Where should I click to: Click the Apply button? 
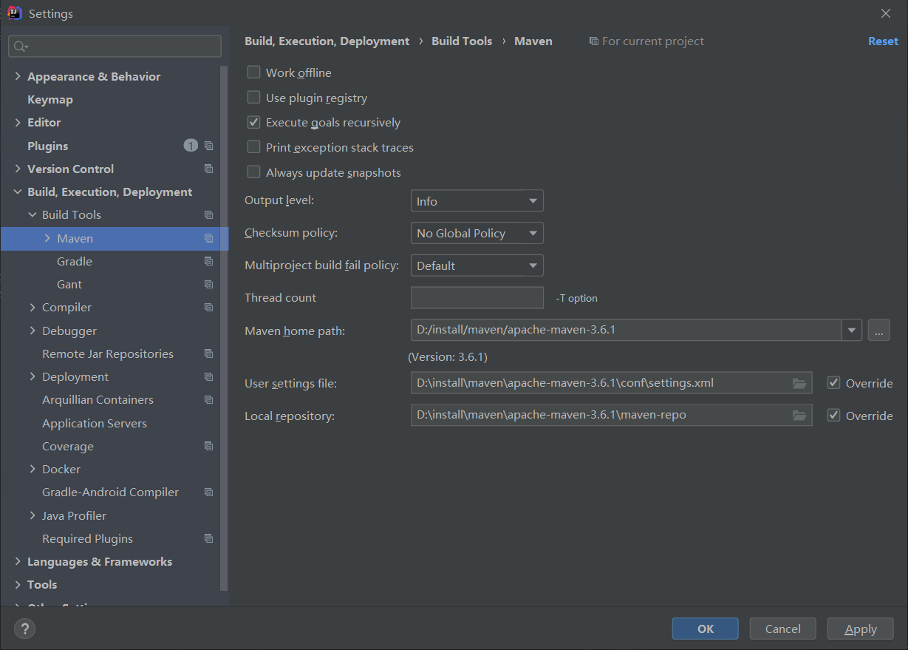pos(861,629)
